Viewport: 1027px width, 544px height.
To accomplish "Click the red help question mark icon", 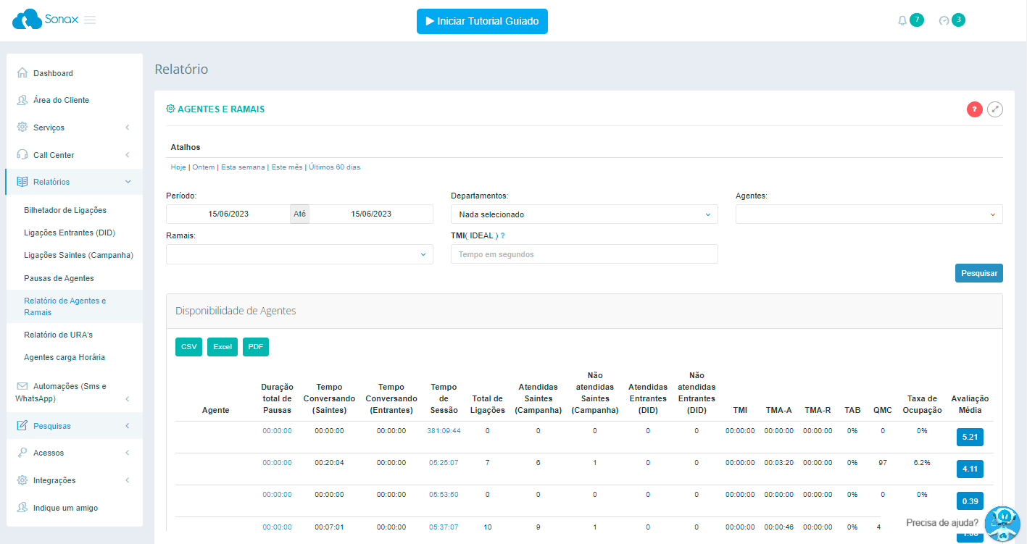I will pos(975,109).
